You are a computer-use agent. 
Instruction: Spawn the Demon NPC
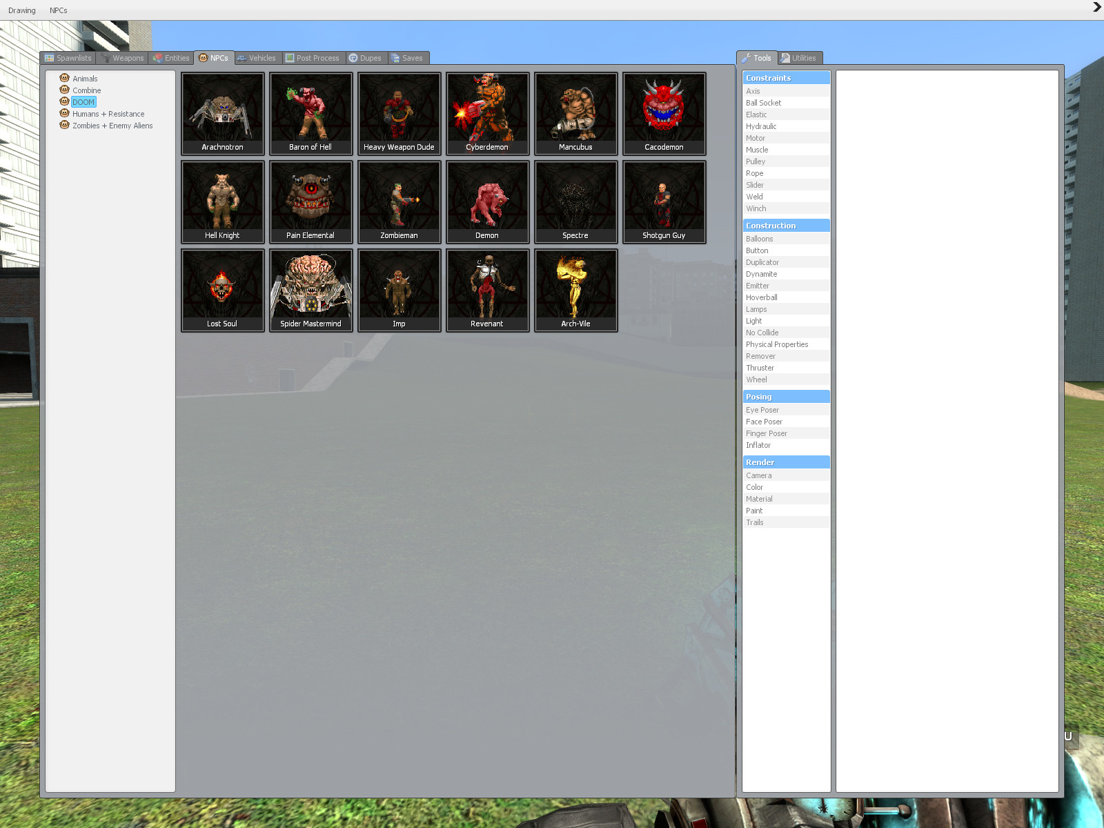(x=487, y=202)
